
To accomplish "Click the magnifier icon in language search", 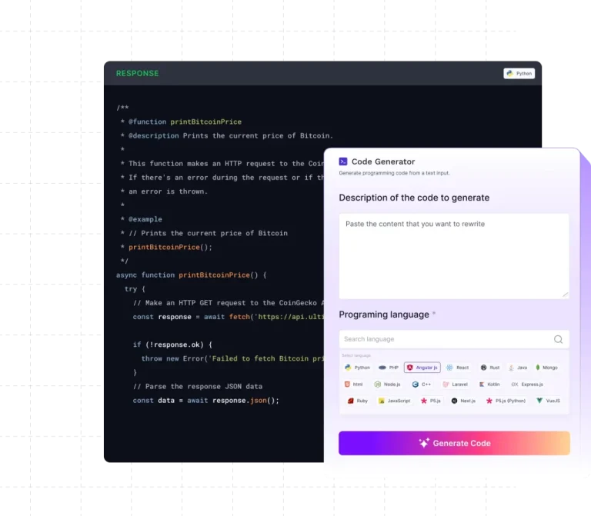I will pyautogui.click(x=558, y=339).
